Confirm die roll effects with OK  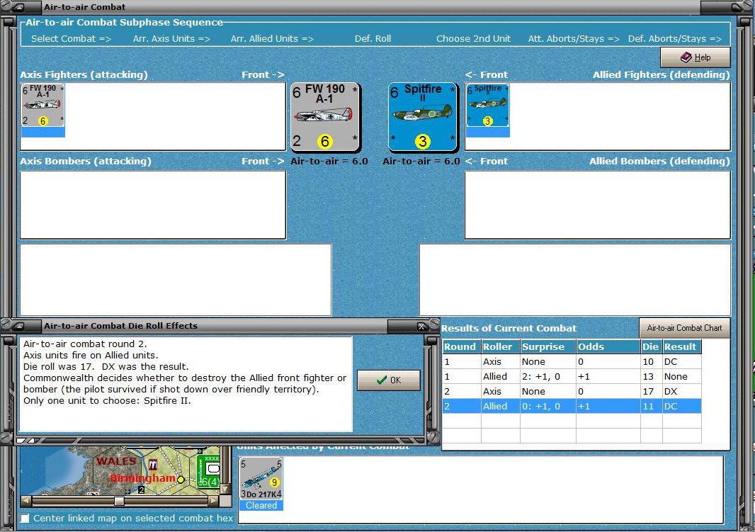pyautogui.click(x=389, y=380)
